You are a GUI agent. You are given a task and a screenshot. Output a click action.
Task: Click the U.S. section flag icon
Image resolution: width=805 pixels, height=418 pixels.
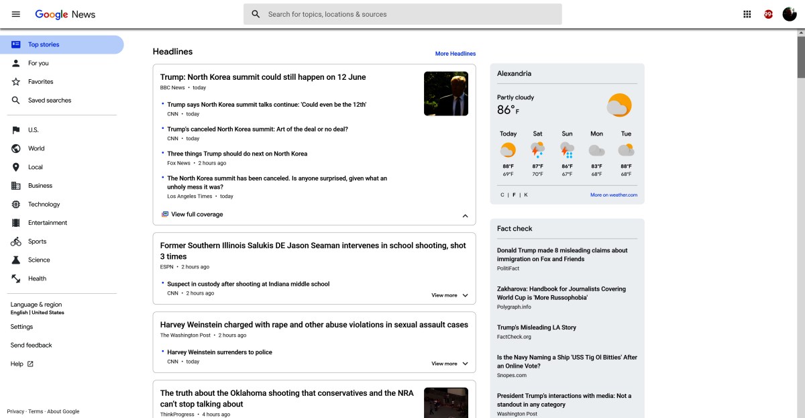[17, 129]
